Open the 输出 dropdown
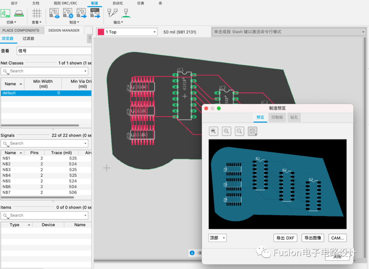 pyautogui.click(x=118, y=22)
